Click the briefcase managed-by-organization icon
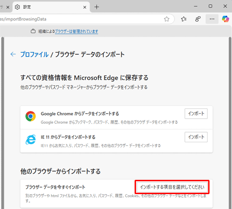The image size is (232, 209). [x=33, y=31]
